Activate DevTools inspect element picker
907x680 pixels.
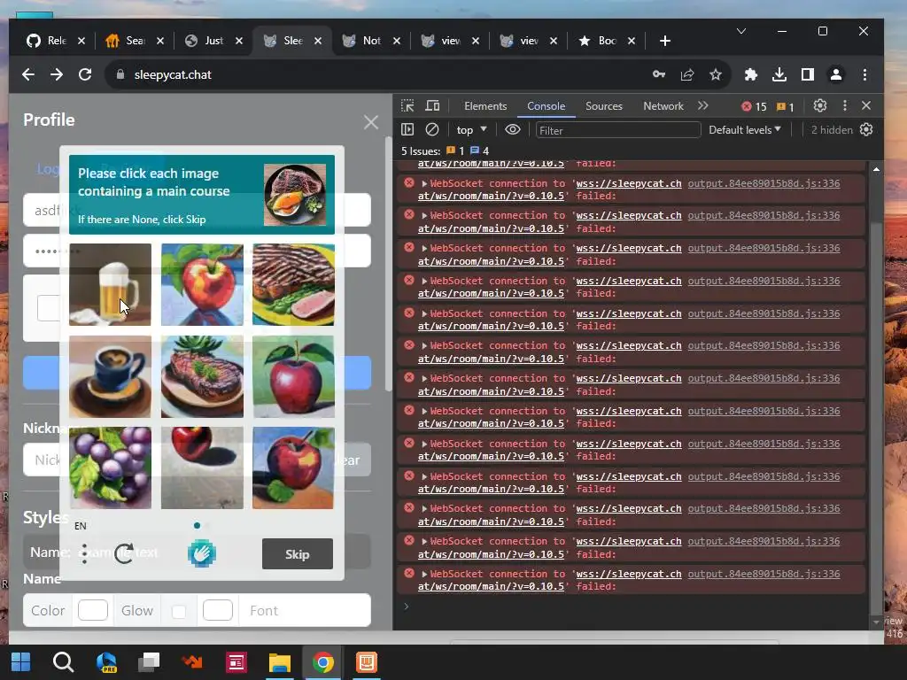tap(407, 106)
